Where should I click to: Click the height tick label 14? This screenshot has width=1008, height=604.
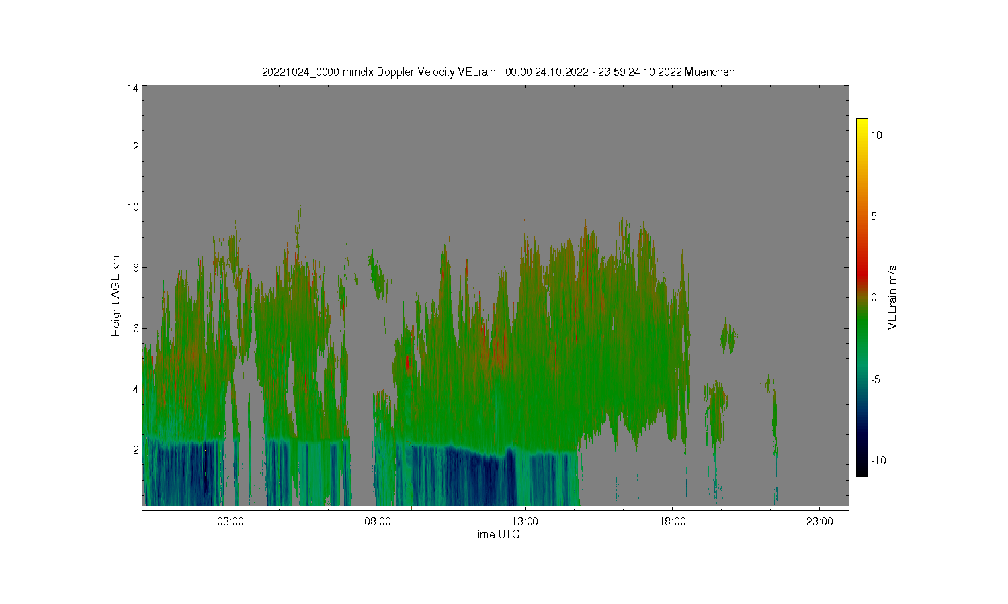pyautogui.click(x=133, y=87)
